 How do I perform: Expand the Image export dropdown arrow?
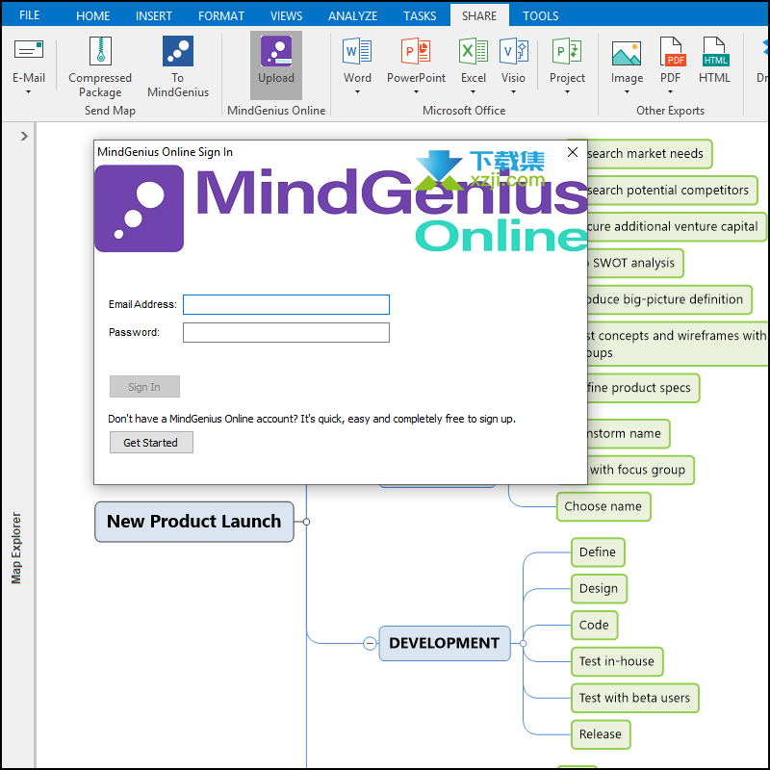pos(627,91)
